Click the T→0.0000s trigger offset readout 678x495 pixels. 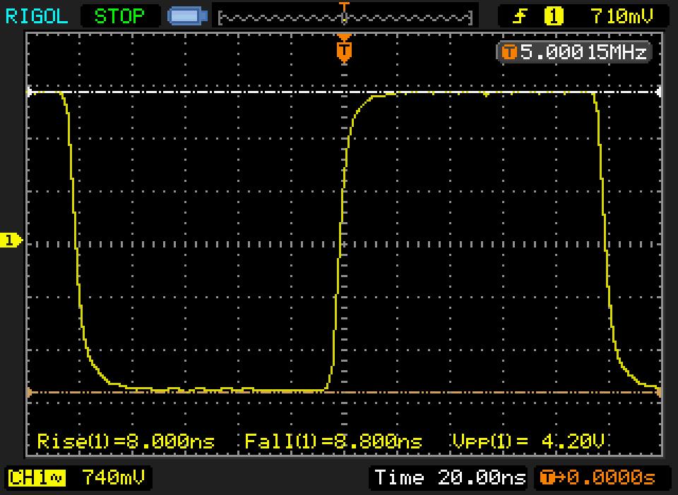click(x=597, y=478)
